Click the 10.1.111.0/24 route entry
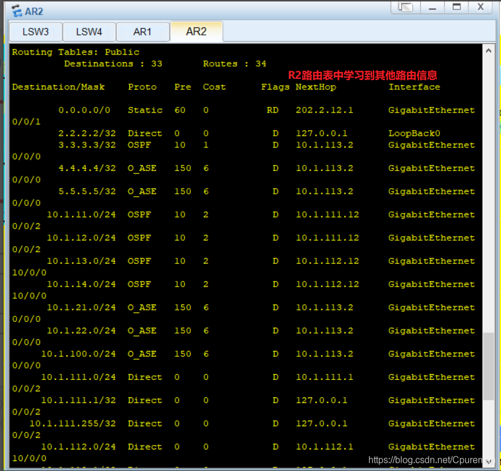This screenshot has height=471, width=501. [79, 377]
